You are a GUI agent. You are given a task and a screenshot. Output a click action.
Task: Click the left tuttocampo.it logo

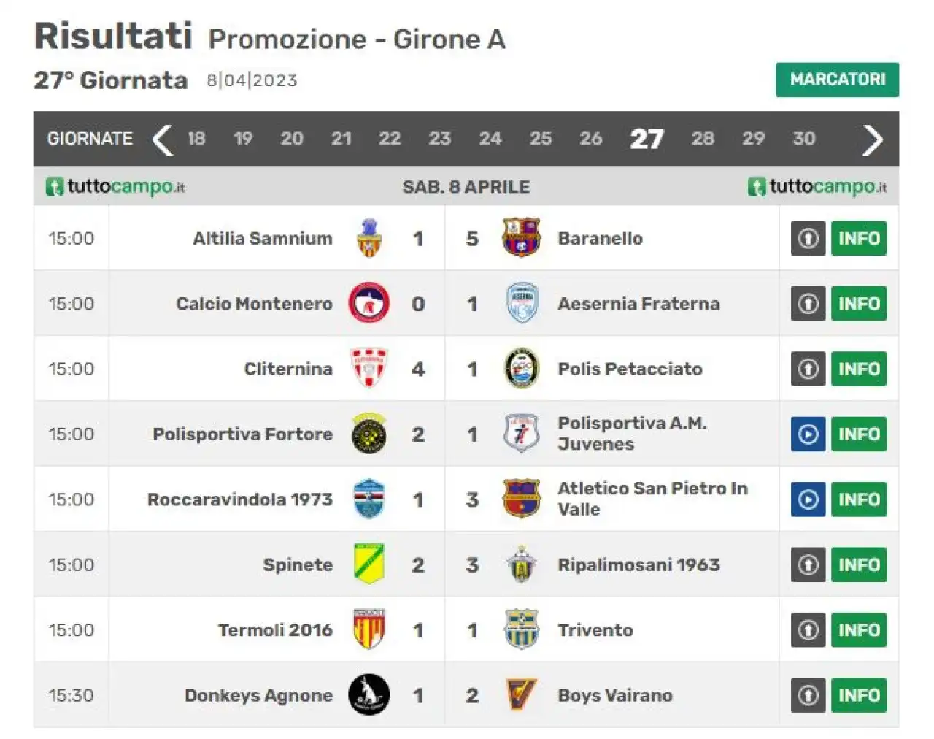pos(116,187)
